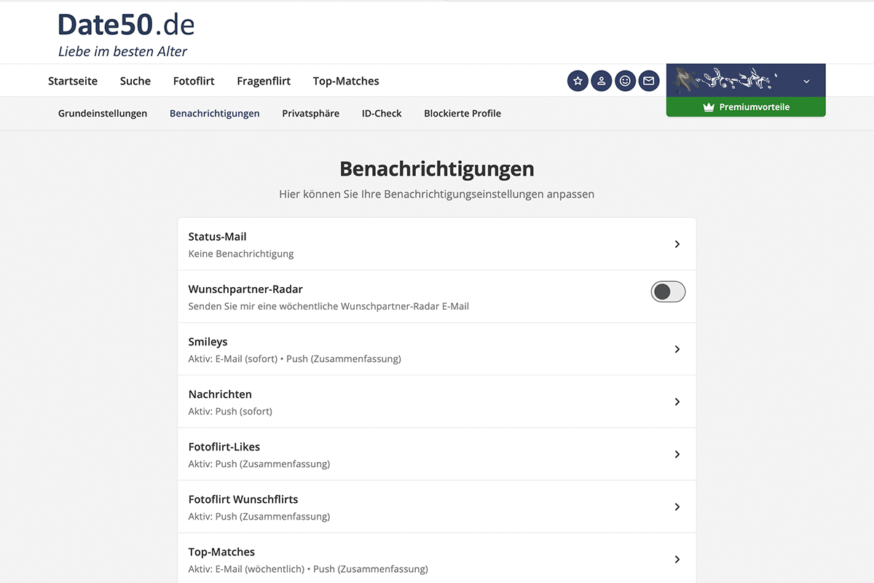Screen dimensions: 874x583
Task: Select the ID-Check tab
Action: [x=382, y=114]
